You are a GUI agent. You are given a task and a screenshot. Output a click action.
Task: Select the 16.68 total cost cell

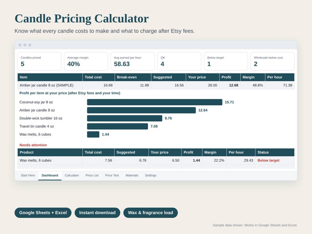pyautogui.click(x=99, y=85)
